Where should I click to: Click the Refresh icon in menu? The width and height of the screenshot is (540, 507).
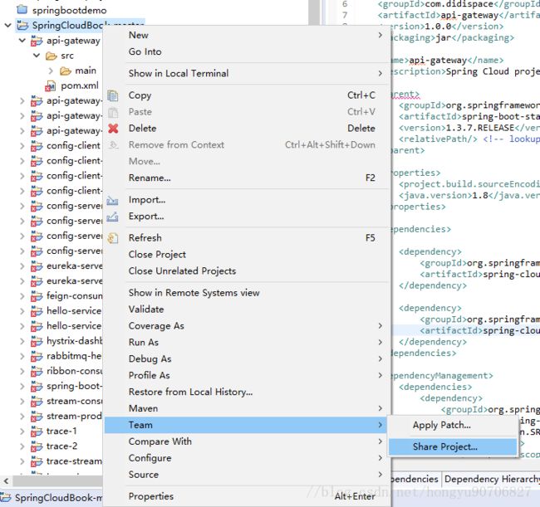pyautogui.click(x=113, y=238)
